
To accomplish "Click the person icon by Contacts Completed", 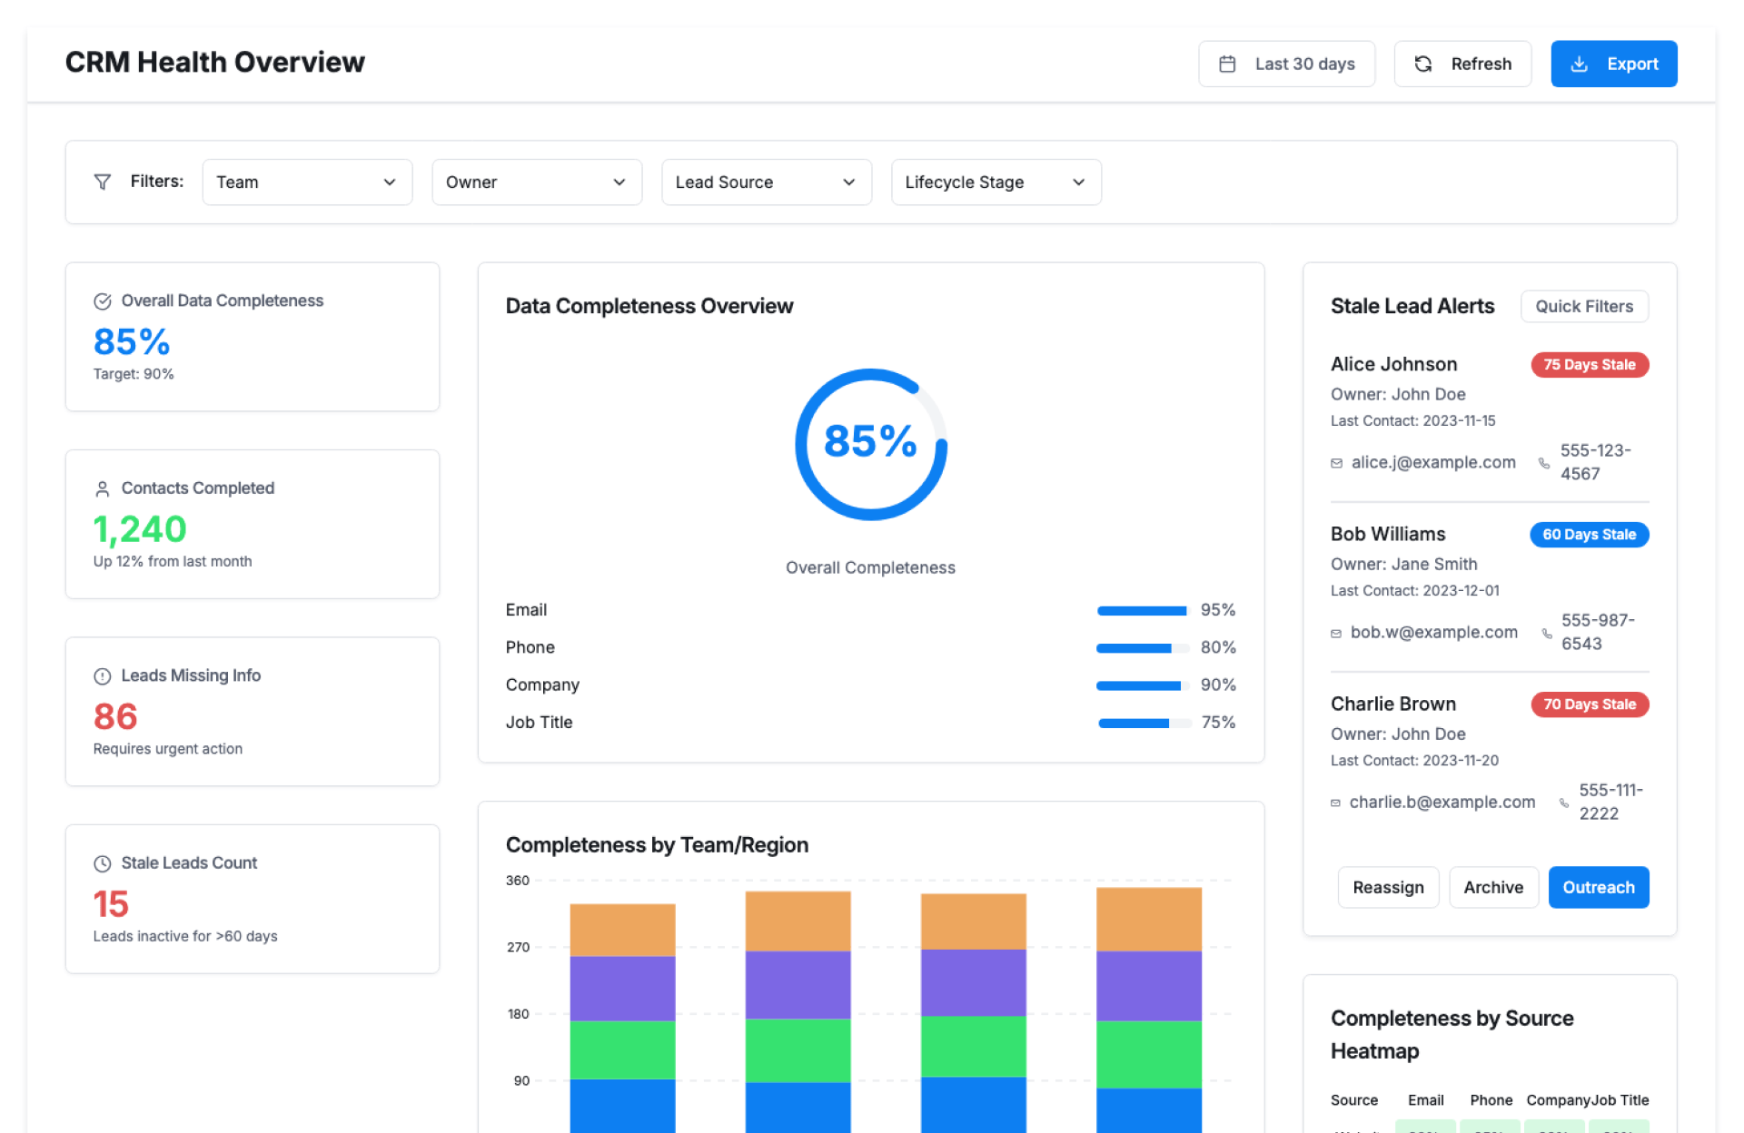I will [x=103, y=489].
